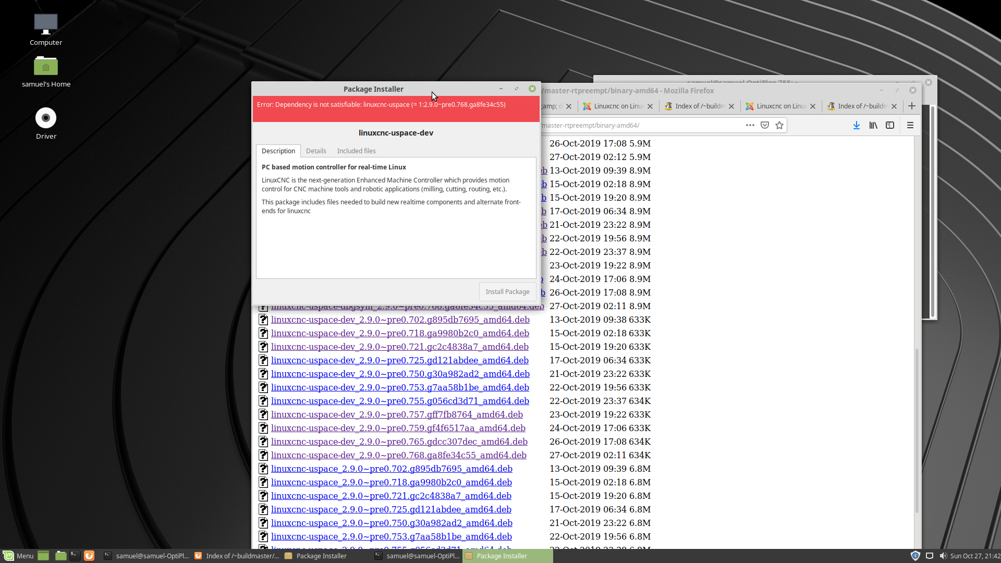The image size is (1001, 563).
Task: Download linuxcnc-uspace-dev pre0.755.g056cd3d71 deb
Action: point(400,401)
